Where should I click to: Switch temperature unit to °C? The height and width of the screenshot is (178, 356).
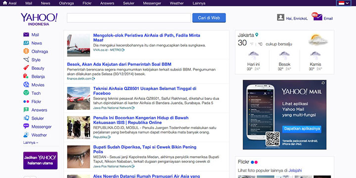click(x=261, y=44)
